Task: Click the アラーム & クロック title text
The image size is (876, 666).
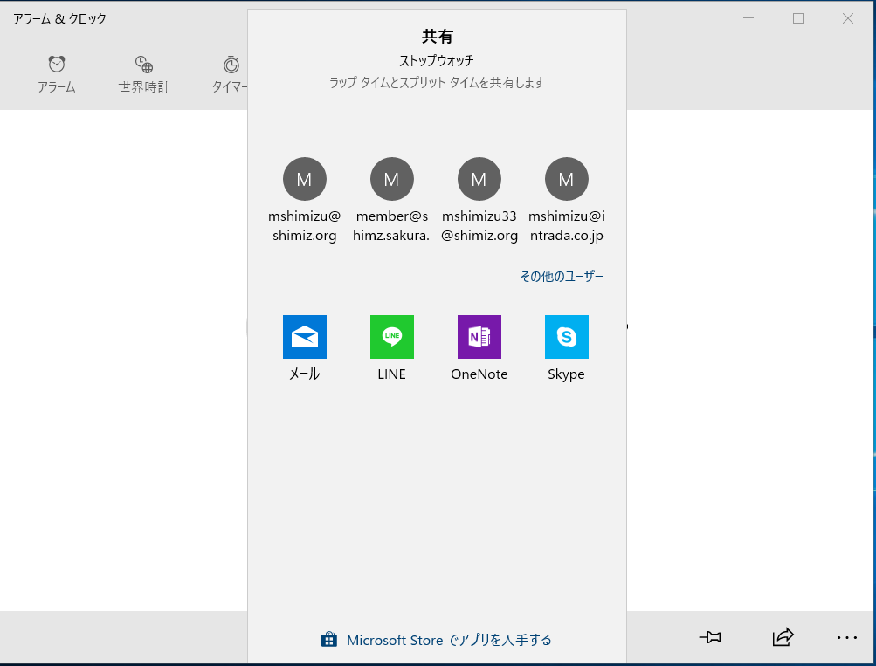Action: [55, 17]
